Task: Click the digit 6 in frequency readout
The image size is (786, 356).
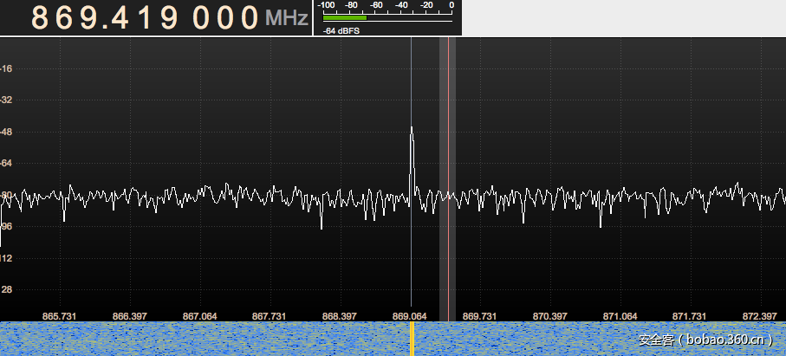Action: (x=68, y=17)
